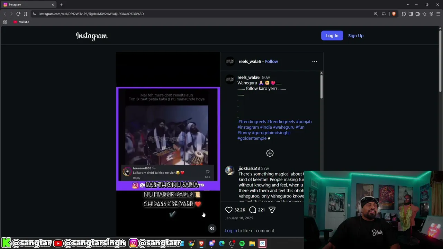Click the Instagram logo in the header
Image resolution: width=443 pixels, height=249 pixels.
pos(92,36)
